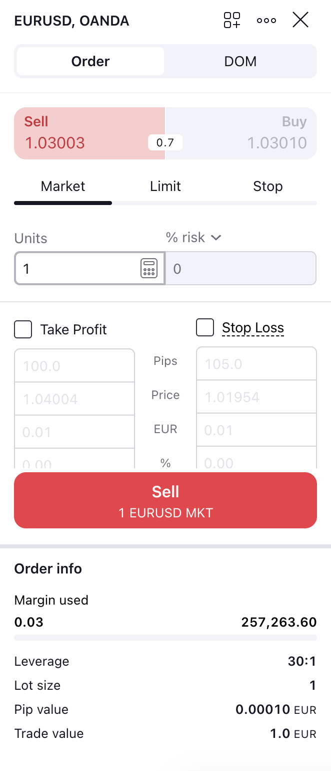Viewport: 331px width, 771px height.
Task: Open the units calculator icon
Action: click(x=149, y=269)
